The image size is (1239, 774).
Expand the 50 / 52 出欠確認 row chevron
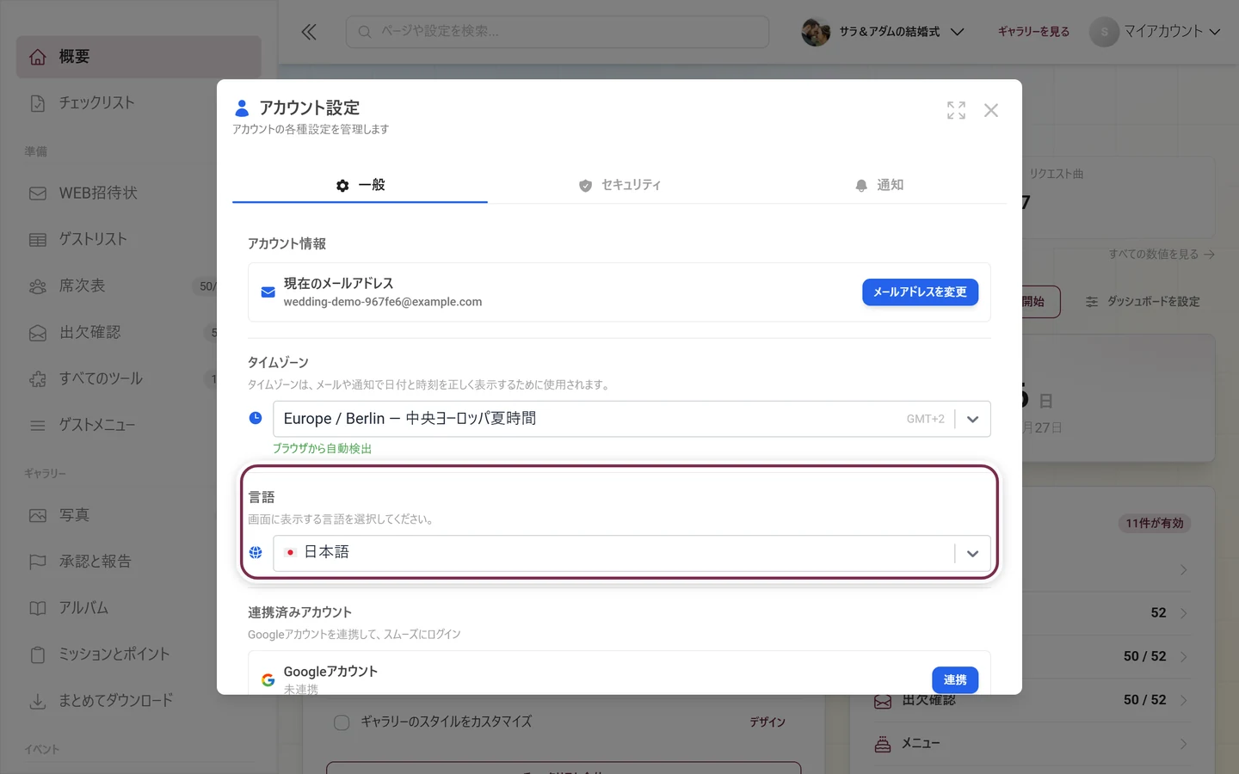(x=1184, y=701)
